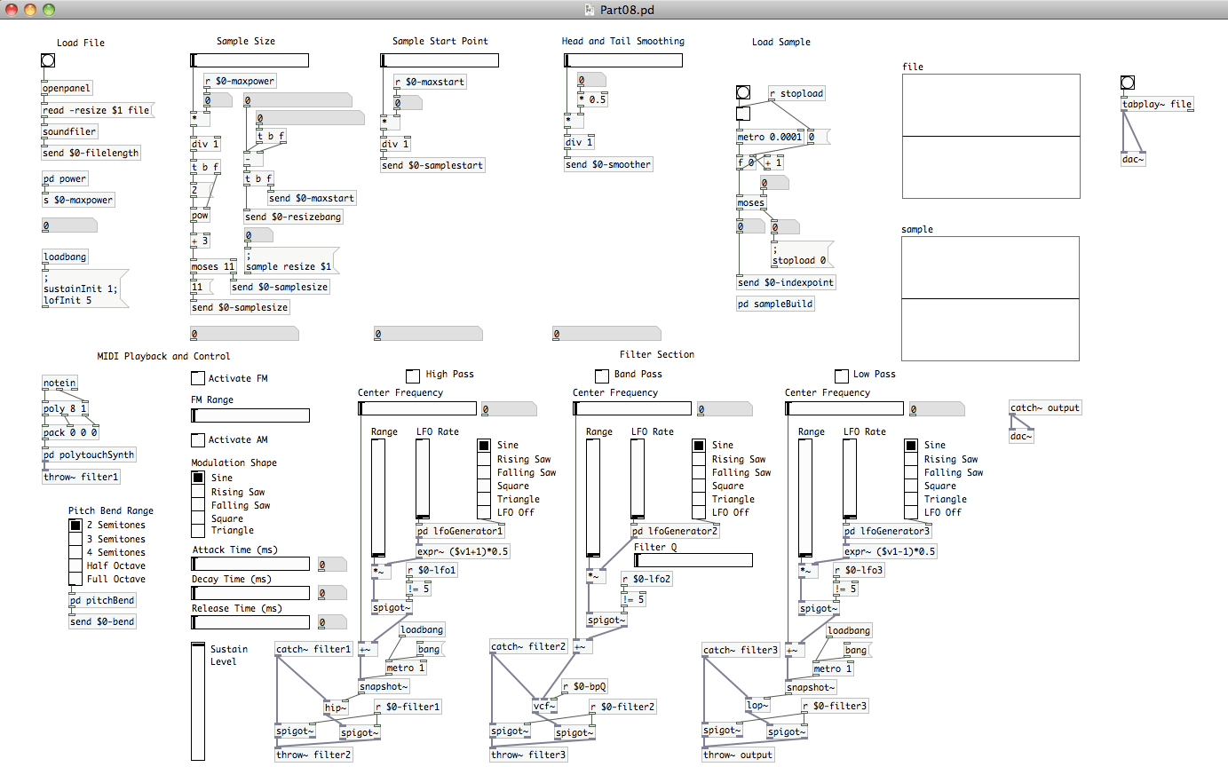Image resolution: width=1228 pixels, height=767 pixels.
Task: Click the soundfiler object
Action: pos(70,131)
